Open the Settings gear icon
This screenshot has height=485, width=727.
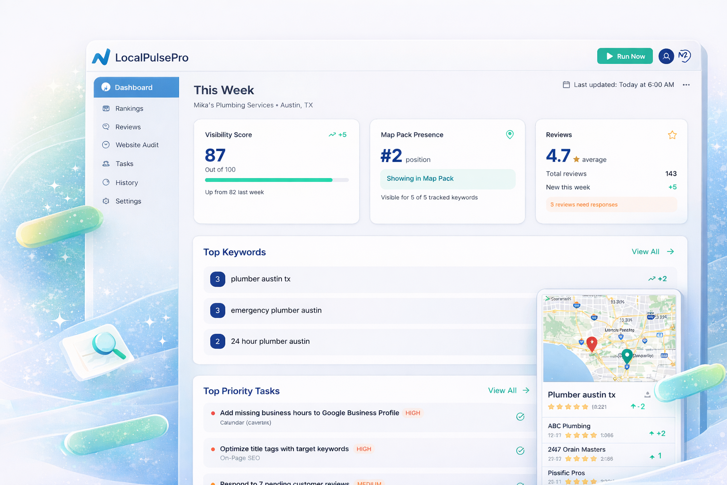coord(106,201)
